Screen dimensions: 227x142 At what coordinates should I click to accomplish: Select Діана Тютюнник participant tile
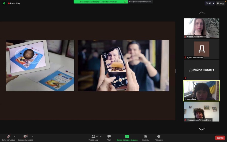click(x=202, y=49)
